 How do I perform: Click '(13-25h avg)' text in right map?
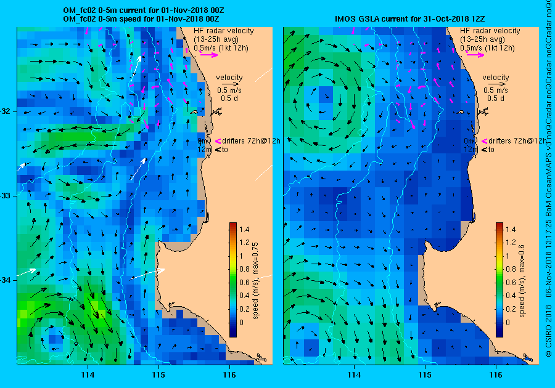482,39
